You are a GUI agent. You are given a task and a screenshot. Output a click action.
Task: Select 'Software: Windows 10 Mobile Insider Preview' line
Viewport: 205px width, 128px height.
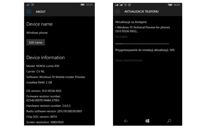click(56, 77)
